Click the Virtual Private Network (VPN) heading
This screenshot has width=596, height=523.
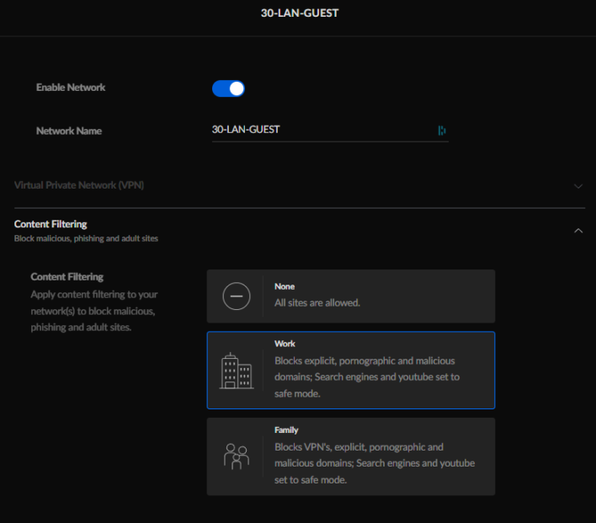[79, 184]
